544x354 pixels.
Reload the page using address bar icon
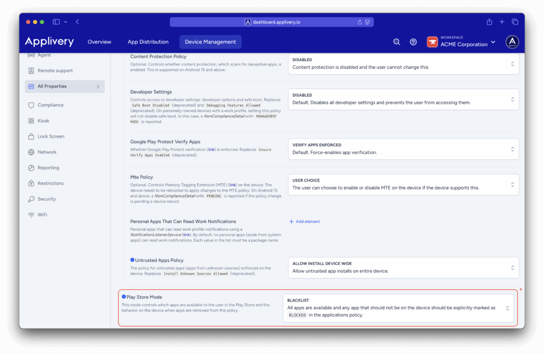point(360,22)
